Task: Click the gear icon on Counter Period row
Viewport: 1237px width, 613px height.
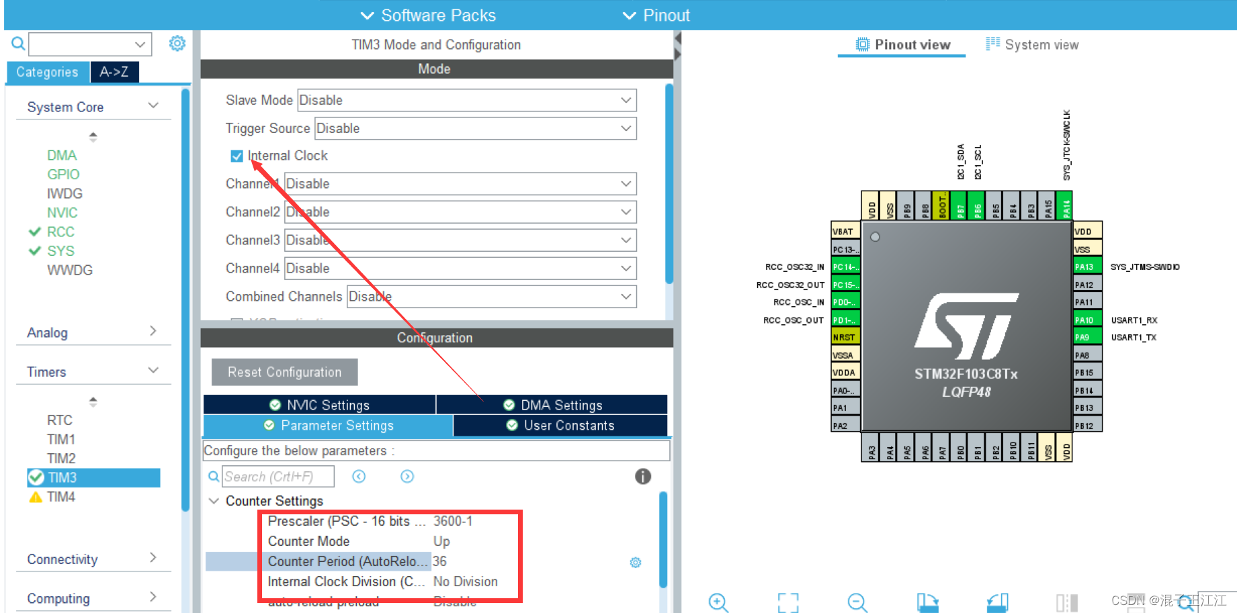Action: 636,562
